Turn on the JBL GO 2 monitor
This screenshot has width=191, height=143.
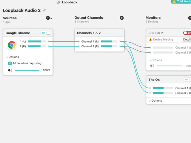click(187, 33)
